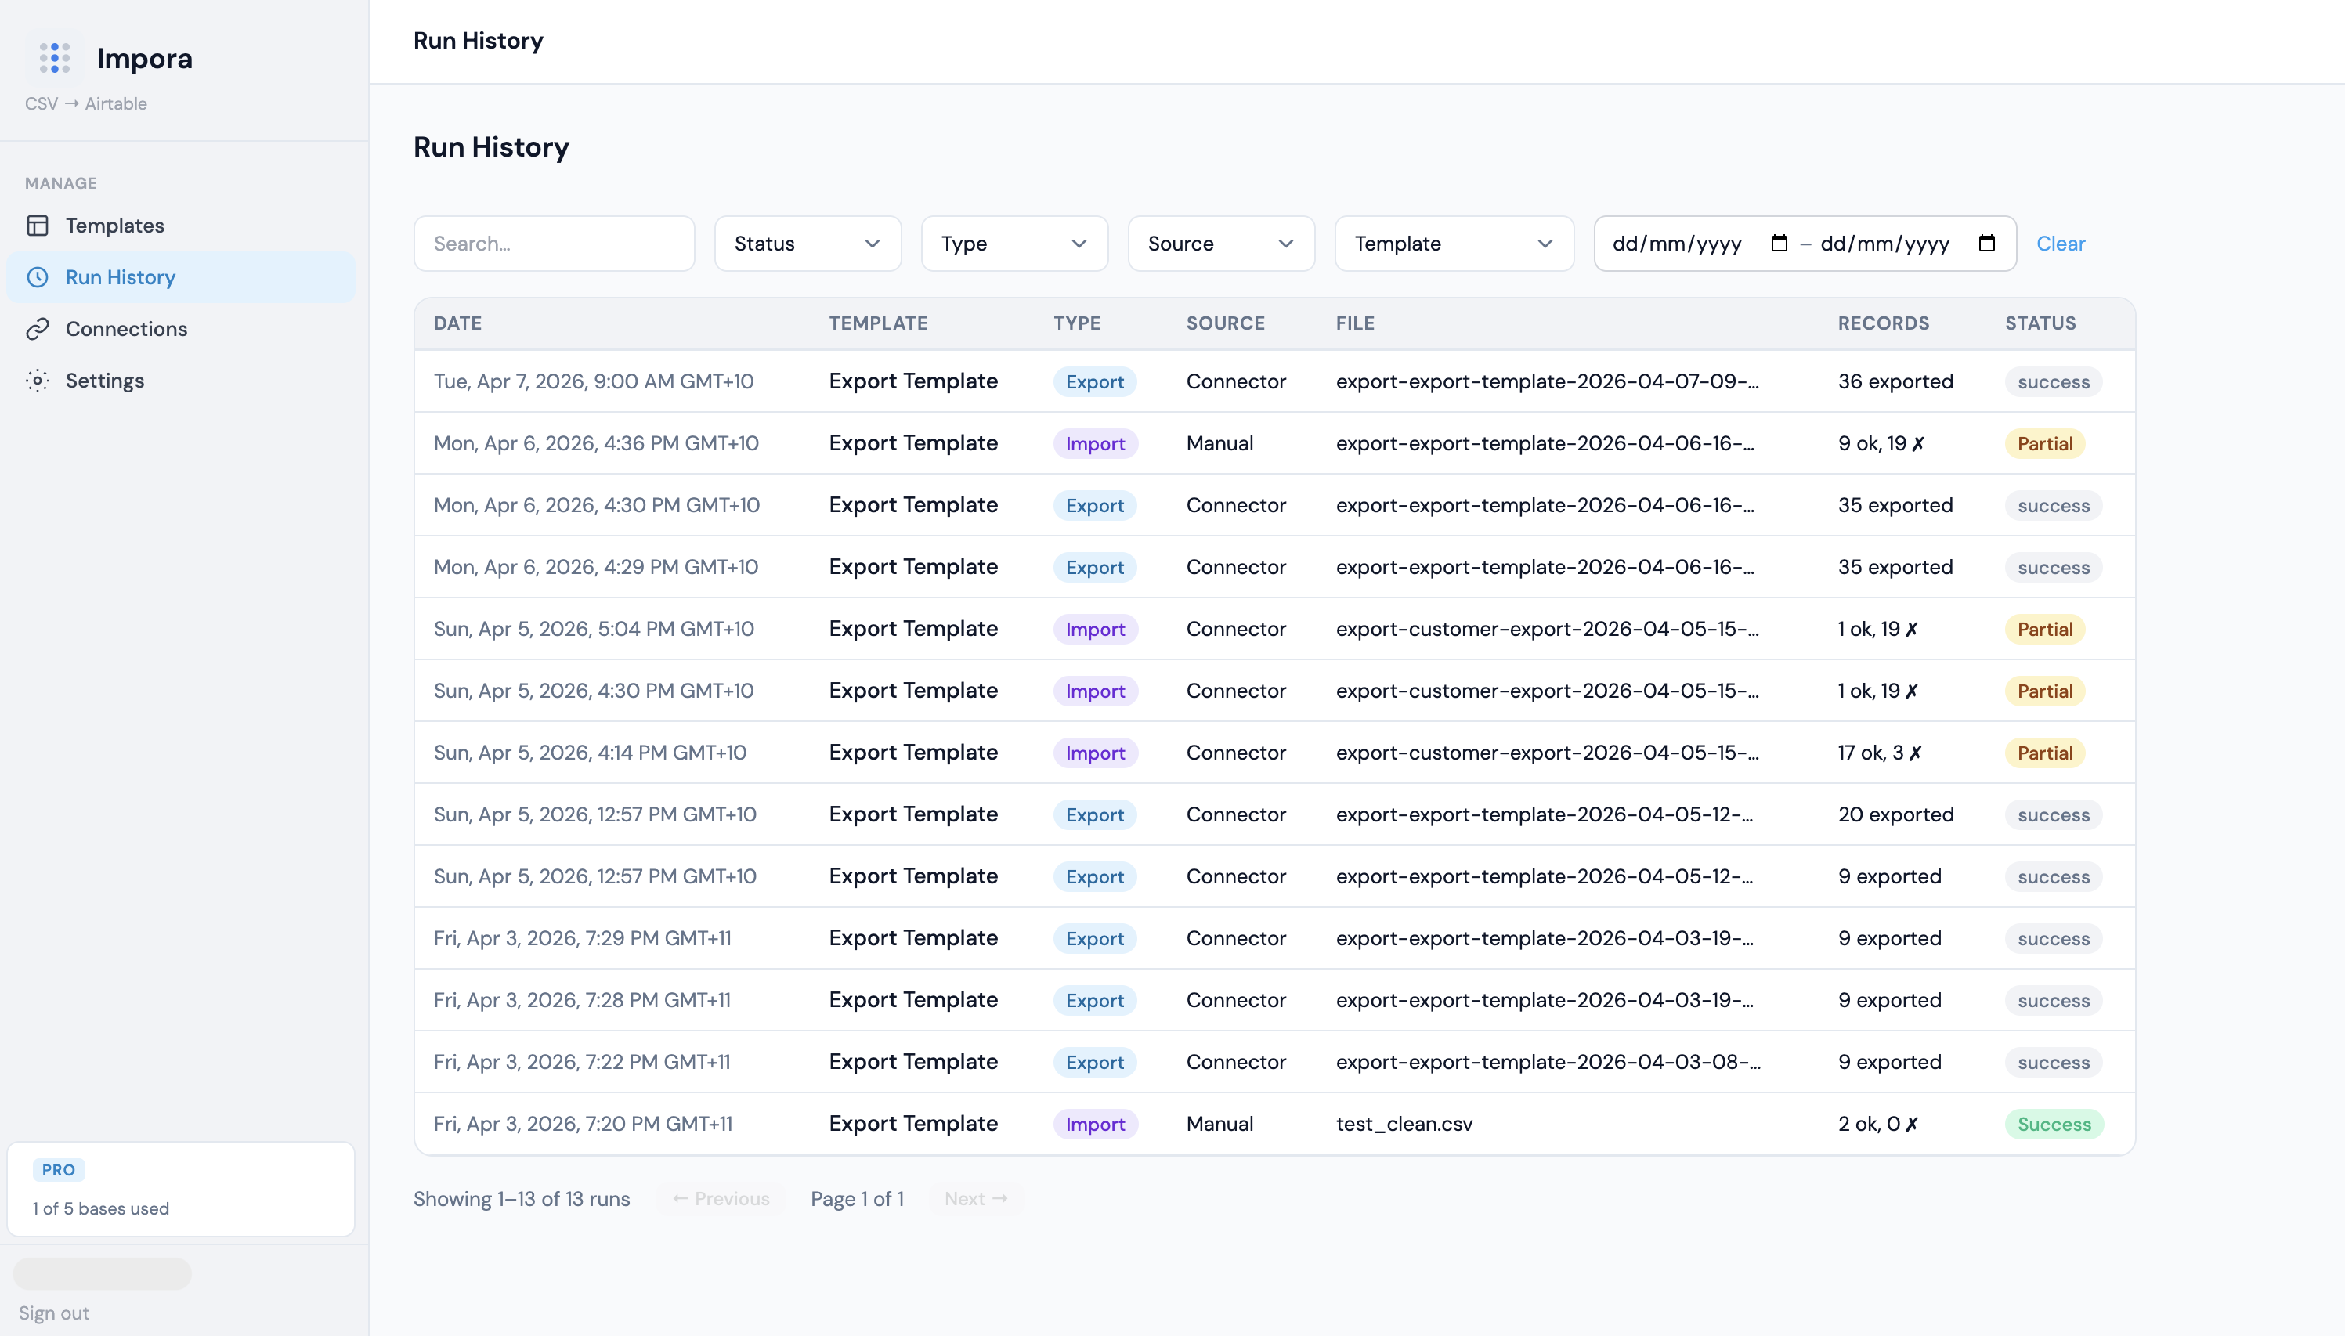This screenshot has width=2345, height=1336.
Task: Click the Import badge in the Apr 5 4:30 PM row
Action: click(1096, 690)
